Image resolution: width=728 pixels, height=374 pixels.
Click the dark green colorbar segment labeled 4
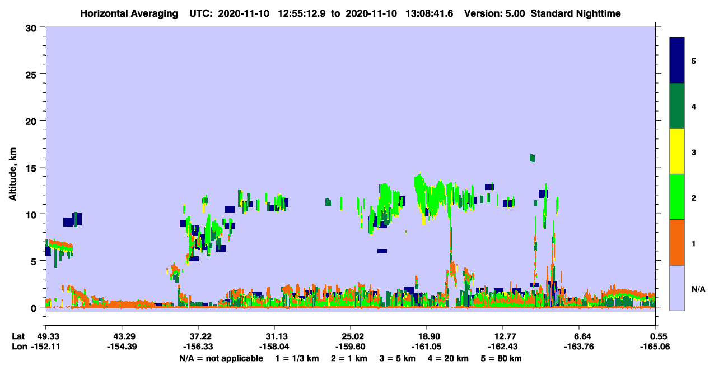[677, 106]
